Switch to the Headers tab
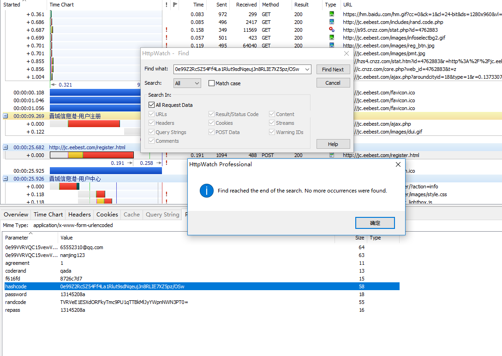This screenshot has height=356, width=502. pos(79,215)
